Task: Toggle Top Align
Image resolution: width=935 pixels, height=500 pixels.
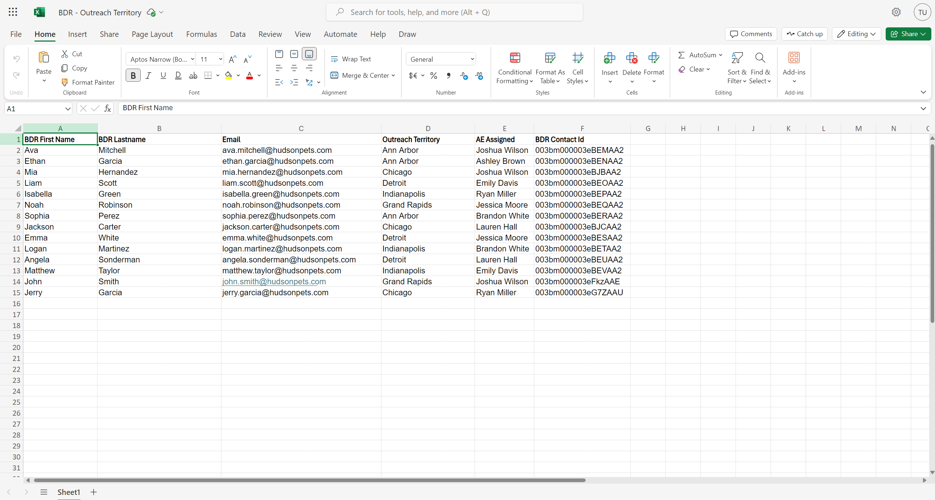Action: (x=279, y=54)
